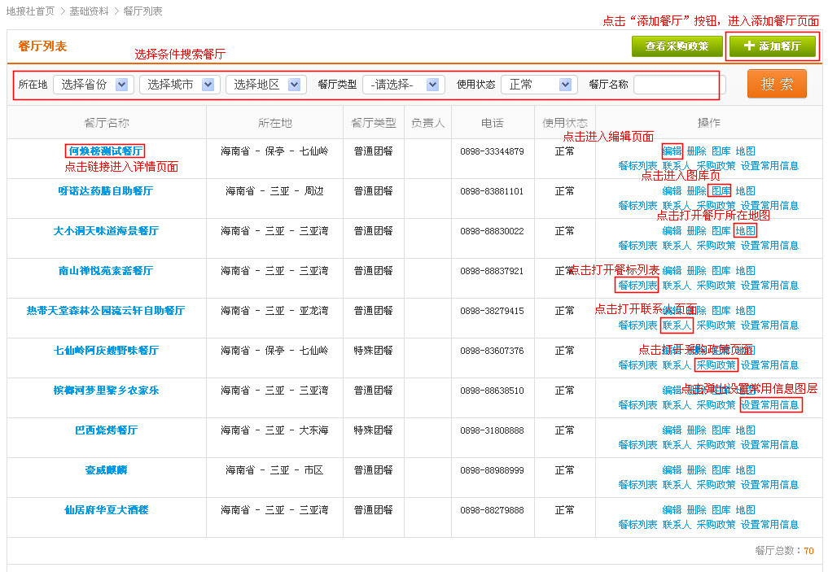Open the 选择地区 dropdown

[x=265, y=85]
